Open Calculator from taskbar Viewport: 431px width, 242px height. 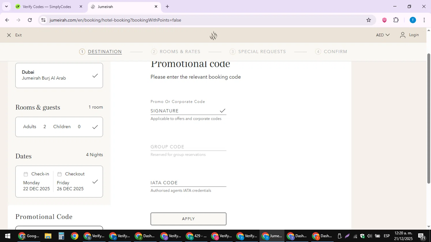(x=61, y=236)
